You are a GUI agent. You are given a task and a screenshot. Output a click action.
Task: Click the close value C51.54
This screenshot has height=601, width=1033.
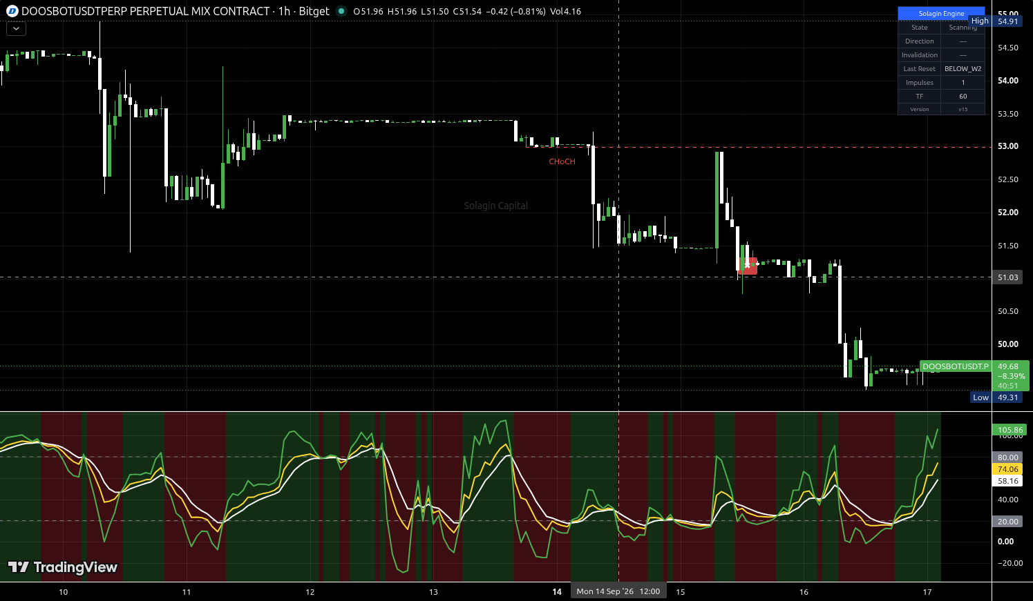(467, 11)
